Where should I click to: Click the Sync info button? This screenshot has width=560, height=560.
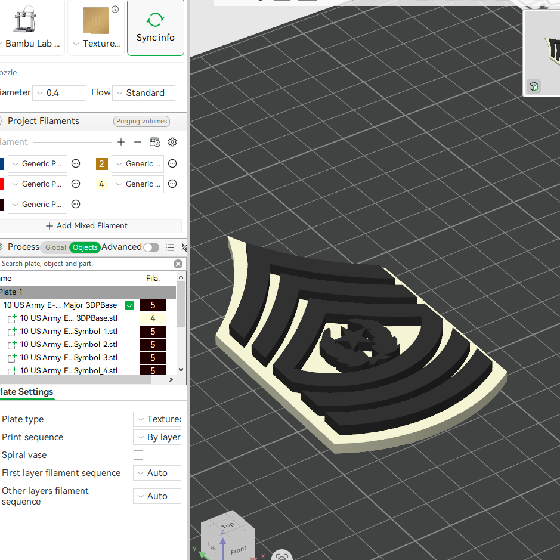click(x=156, y=27)
